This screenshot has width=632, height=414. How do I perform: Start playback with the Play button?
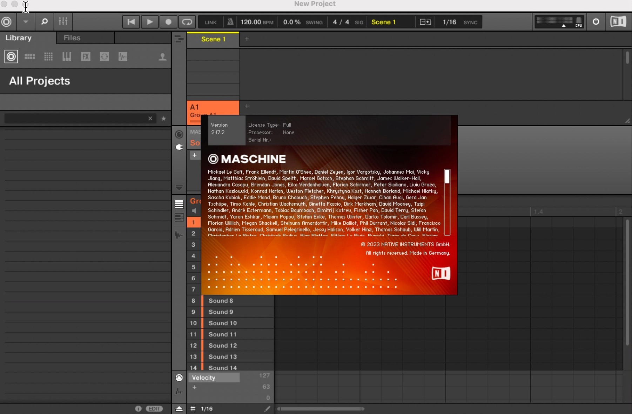(150, 22)
